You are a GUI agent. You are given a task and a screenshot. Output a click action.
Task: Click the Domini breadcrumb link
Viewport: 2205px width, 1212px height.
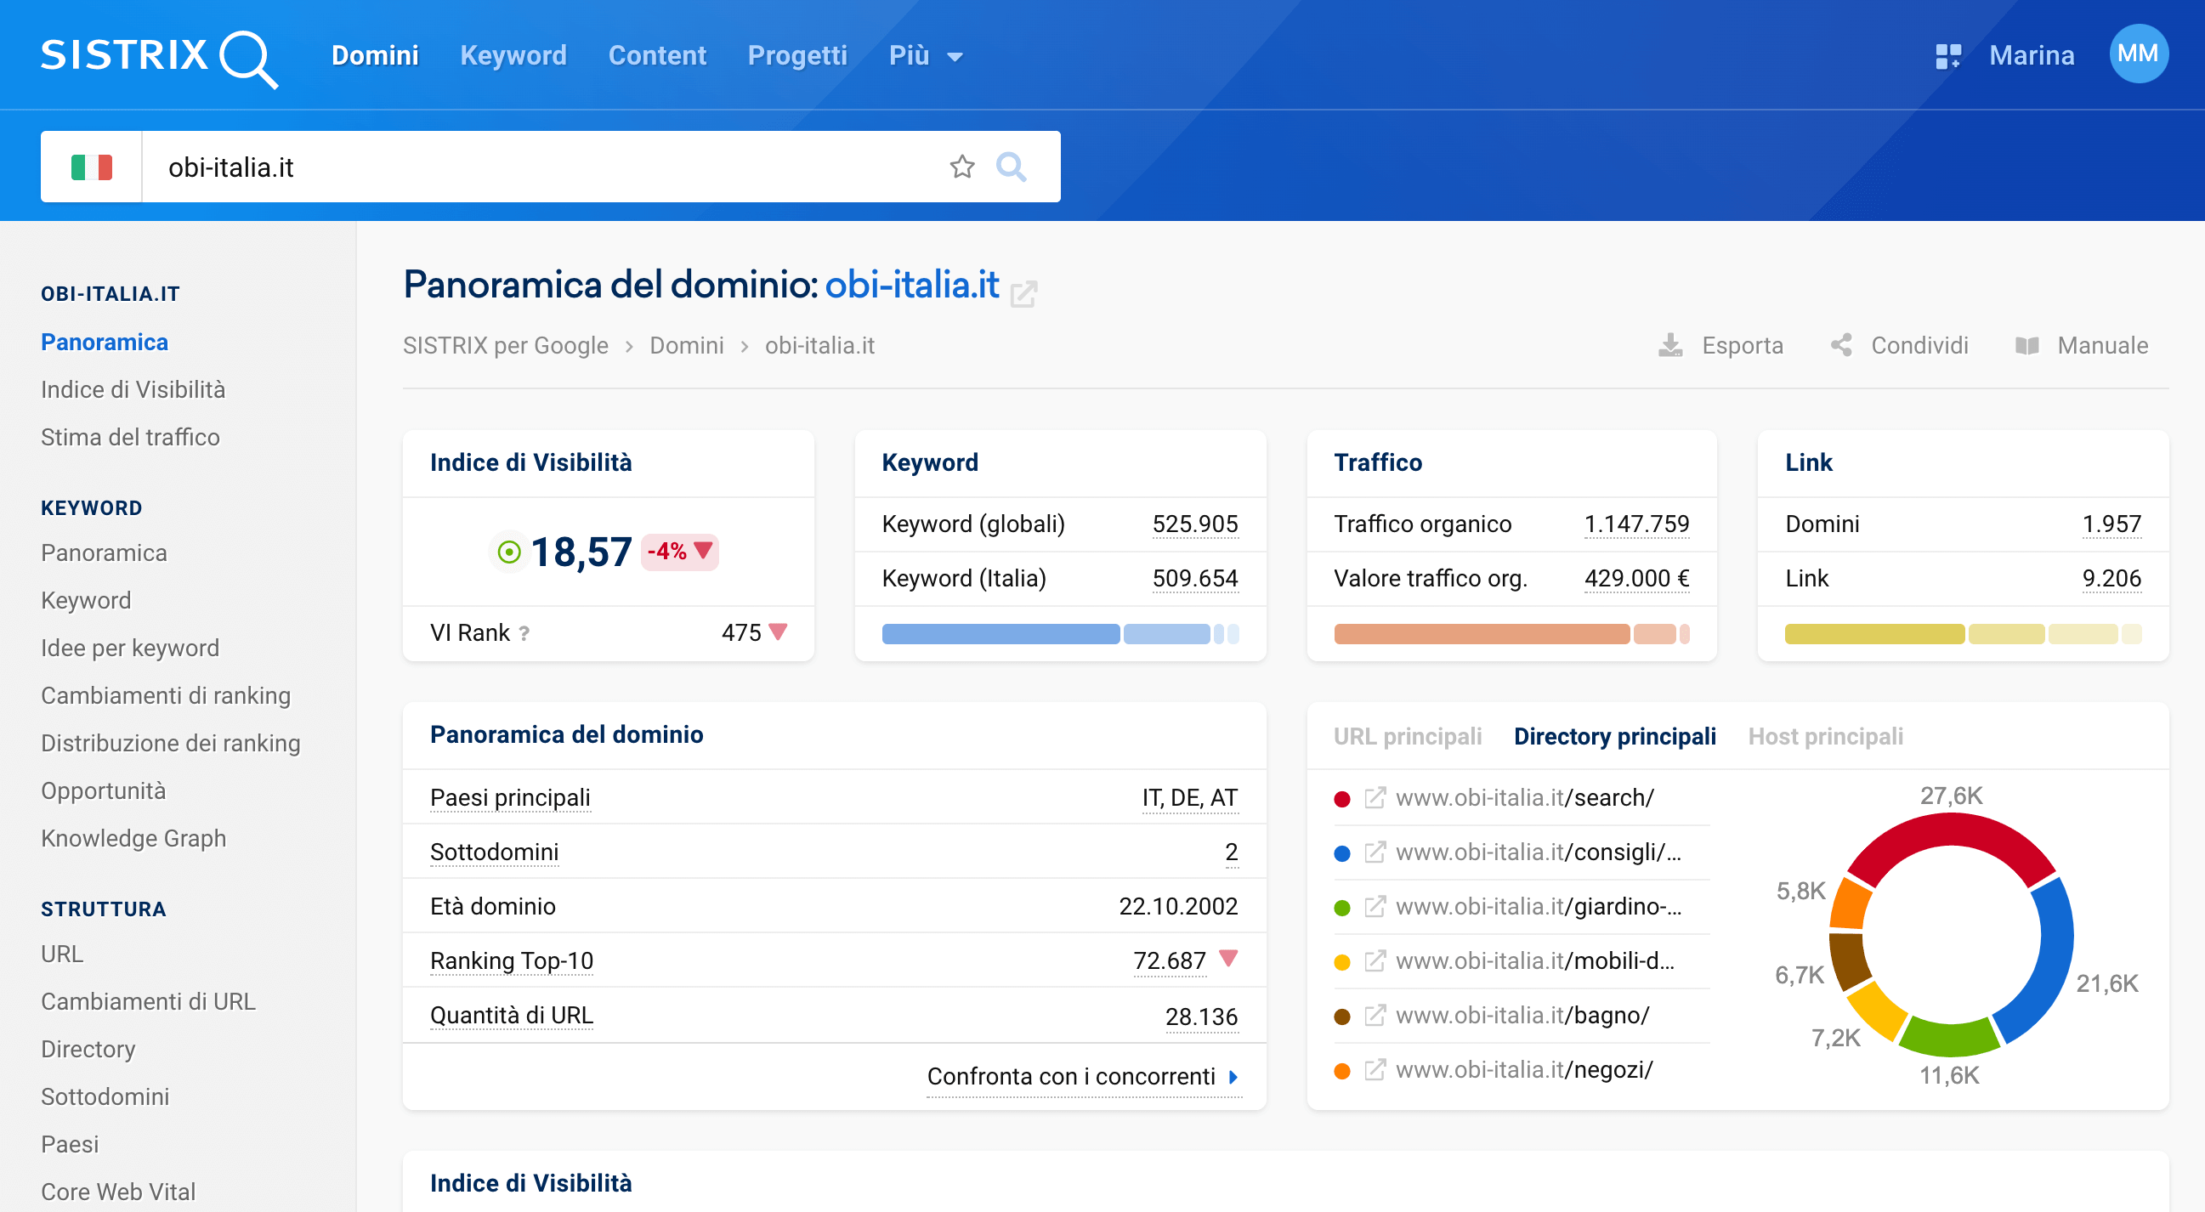click(x=687, y=346)
